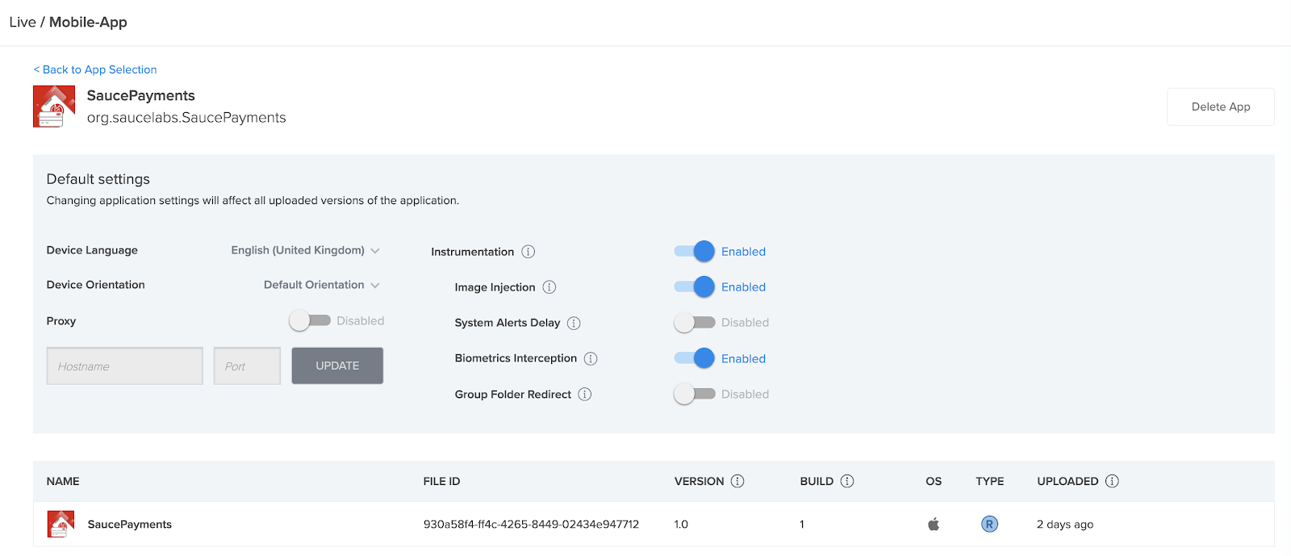The image size is (1291, 556).
Task: Go back to App Selection
Action: (95, 69)
